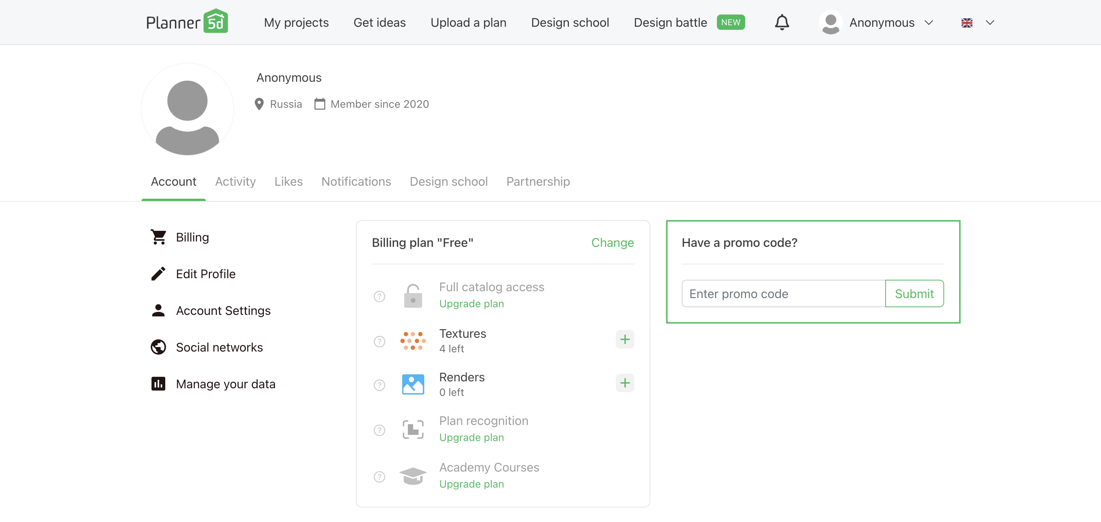The image size is (1101, 522).
Task: Add more Textures with plus button
Action: coord(624,339)
